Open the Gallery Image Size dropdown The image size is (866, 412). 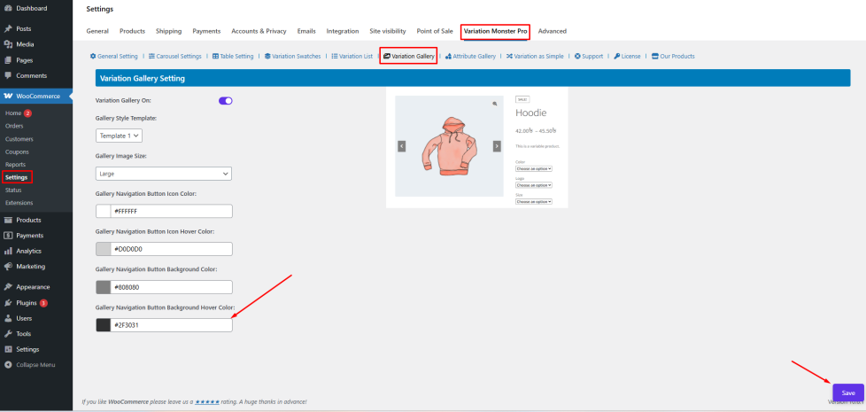click(x=164, y=174)
